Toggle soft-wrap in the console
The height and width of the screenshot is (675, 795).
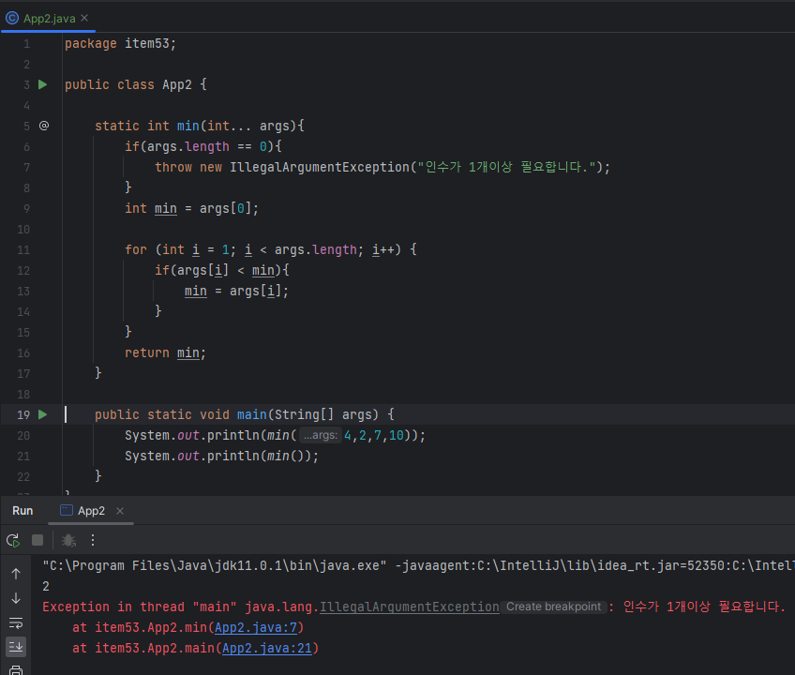pyautogui.click(x=16, y=623)
